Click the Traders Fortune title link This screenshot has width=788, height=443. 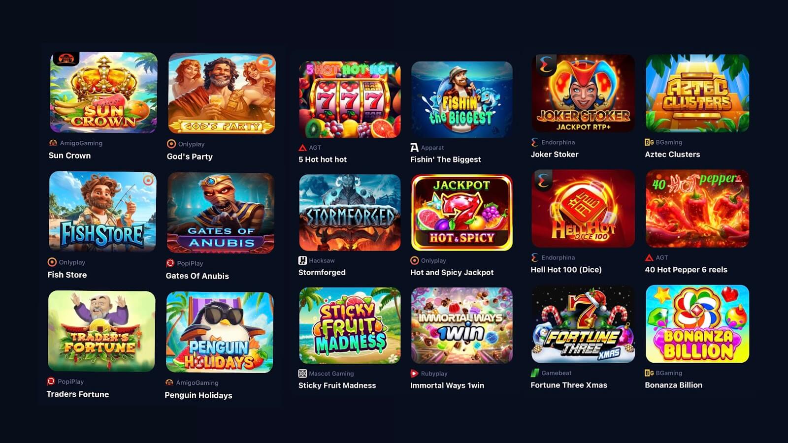pyautogui.click(x=78, y=394)
